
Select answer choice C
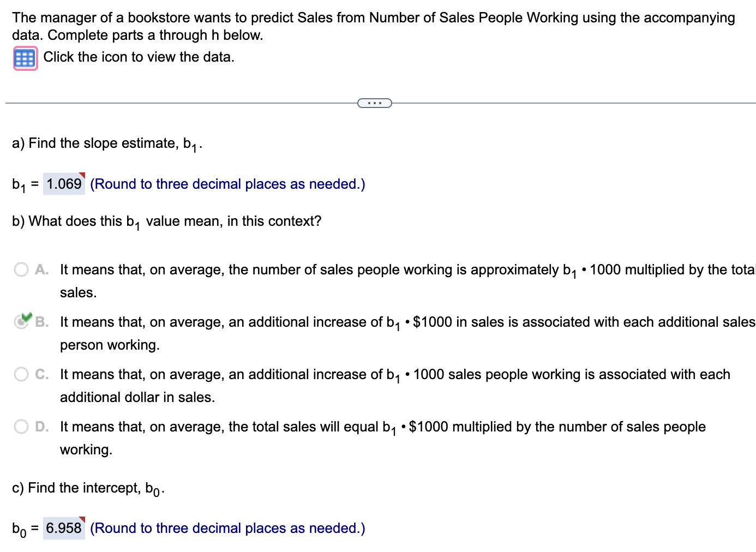coord(22,374)
